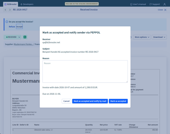This screenshot has width=170, height=134.
Task: Open supplier Mustermann Feinko... link
Action: pos(24,44)
